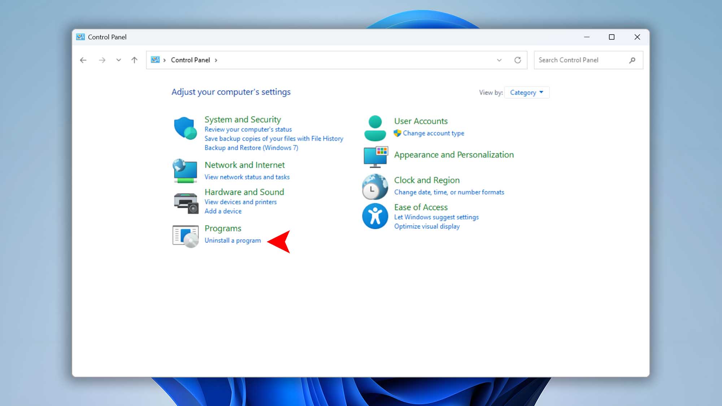Click Uninstall a program link
722x406 pixels.
[232, 240]
